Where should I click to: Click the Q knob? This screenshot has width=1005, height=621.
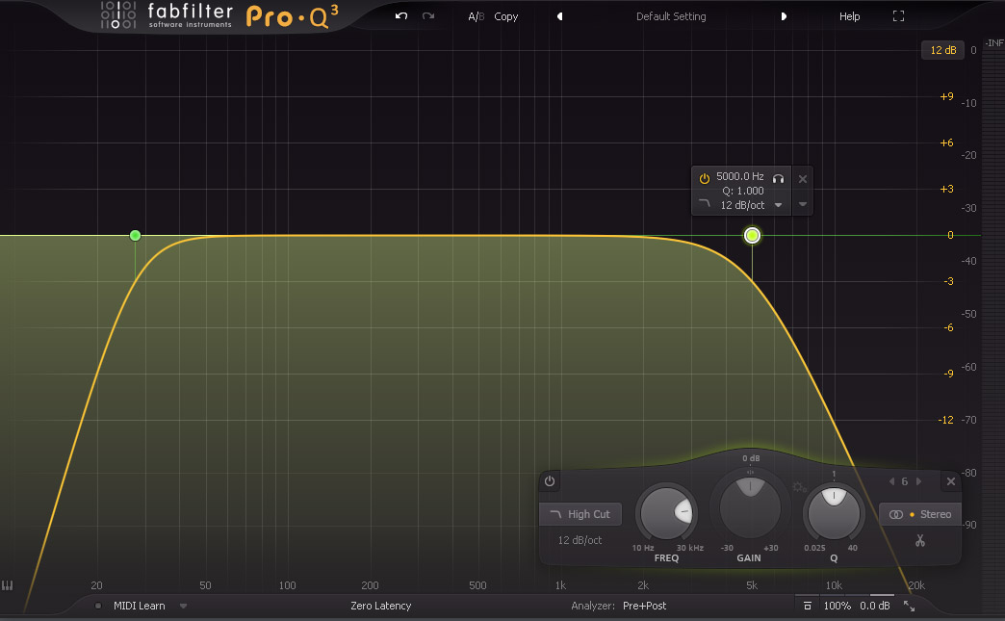coord(834,514)
